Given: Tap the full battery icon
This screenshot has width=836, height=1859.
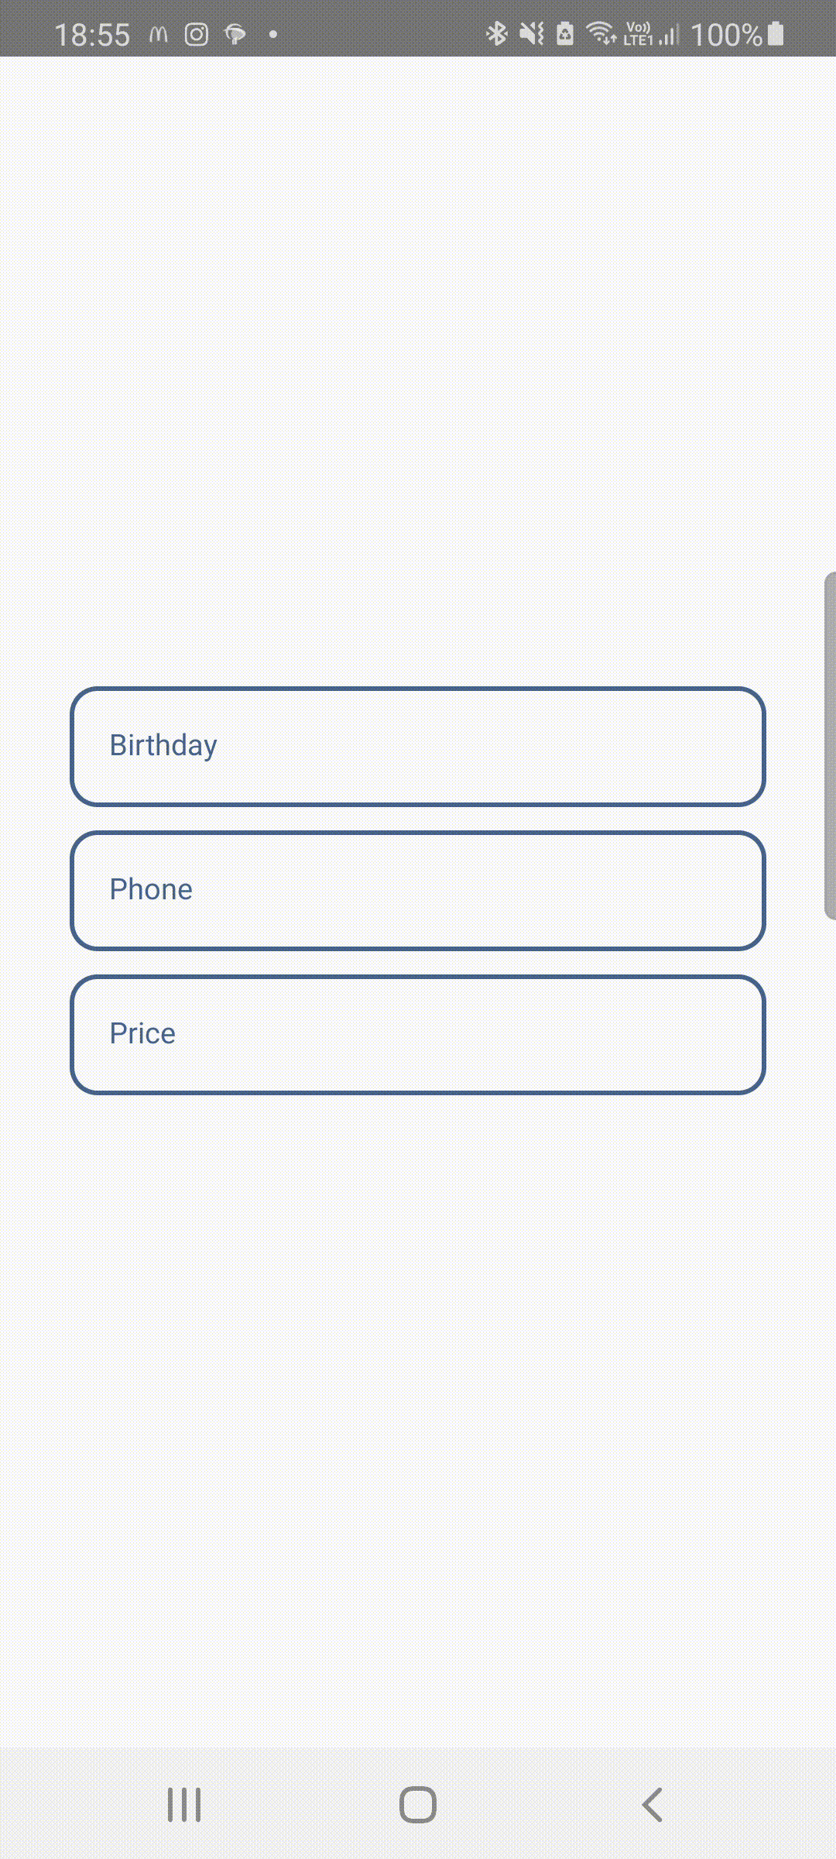Looking at the screenshot, I should click(x=776, y=34).
